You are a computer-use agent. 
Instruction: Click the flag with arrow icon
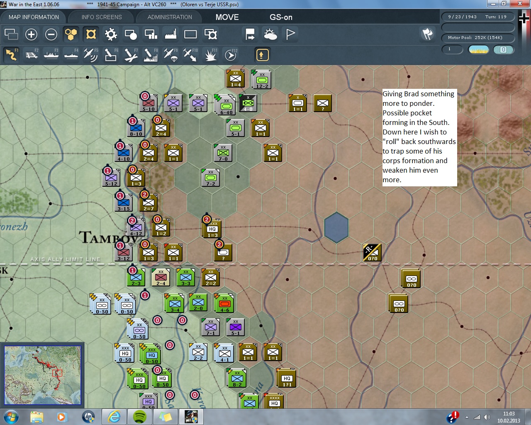(250, 34)
